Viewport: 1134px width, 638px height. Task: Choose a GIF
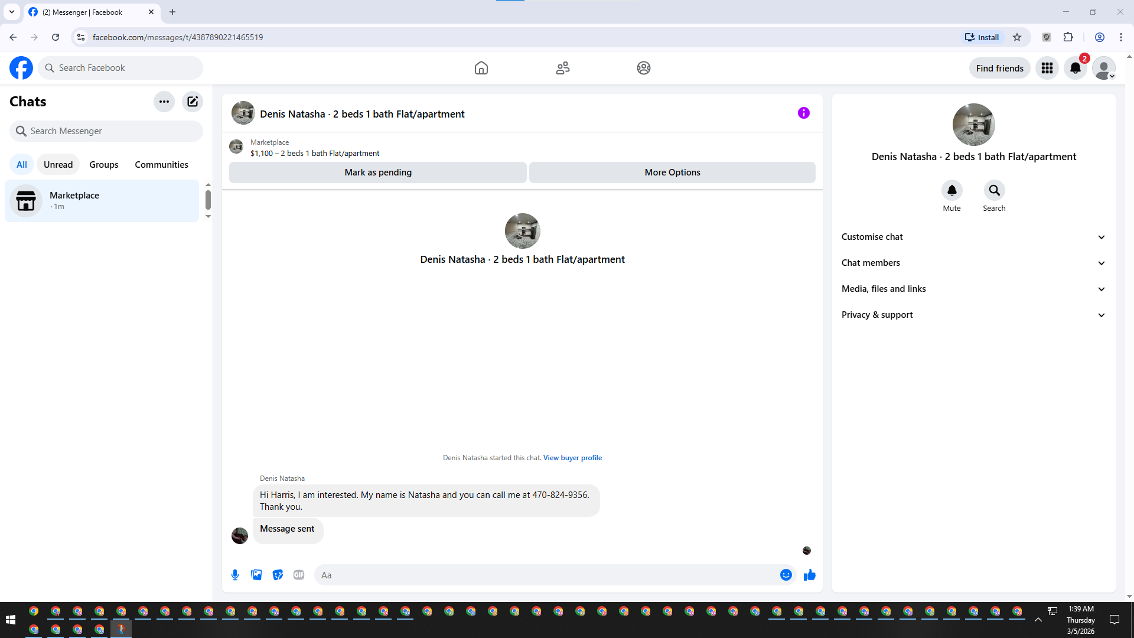pyautogui.click(x=299, y=575)
